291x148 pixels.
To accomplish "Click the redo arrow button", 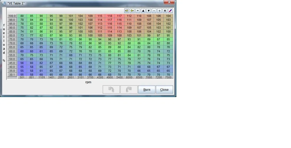I will (129, 89).
